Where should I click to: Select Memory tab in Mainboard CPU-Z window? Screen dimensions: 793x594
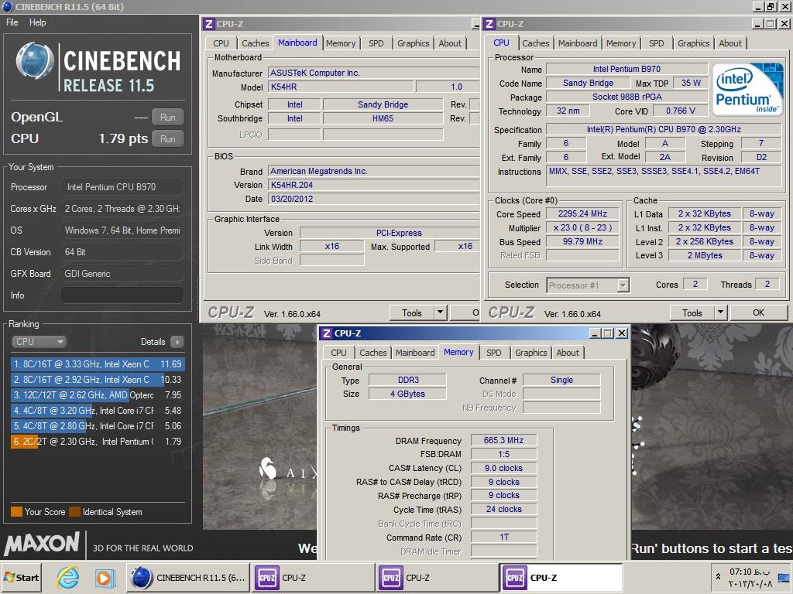(341, 43)
